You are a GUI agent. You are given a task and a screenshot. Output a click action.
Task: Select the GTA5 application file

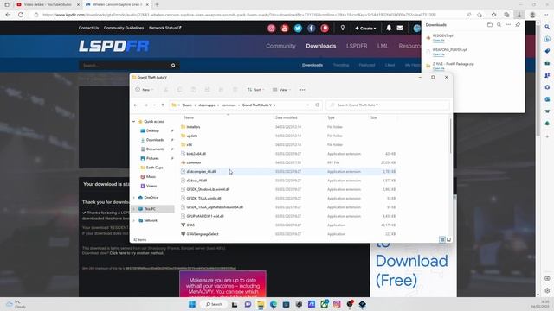(x=190, y=225)
